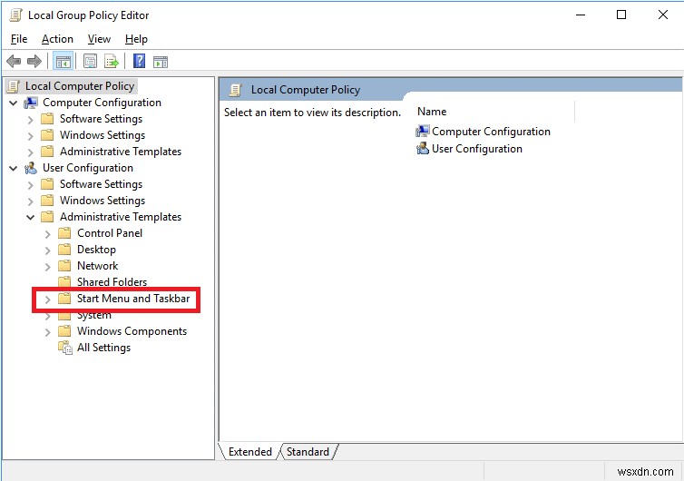Image resolution: width=684 pixels, height=481 pixels.
Task: Click scroll icon in the right pane header
Action: [x=236, y=90]
